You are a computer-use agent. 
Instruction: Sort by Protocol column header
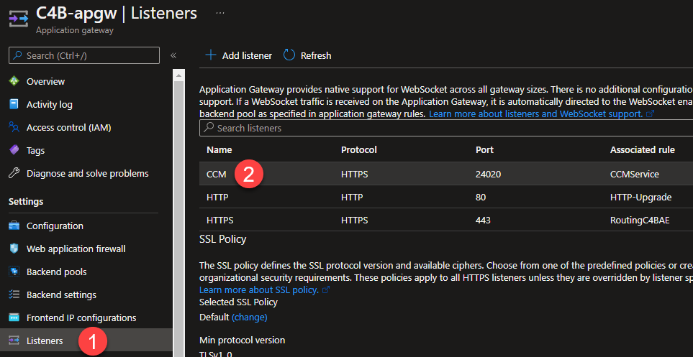(x=359, y=150)
